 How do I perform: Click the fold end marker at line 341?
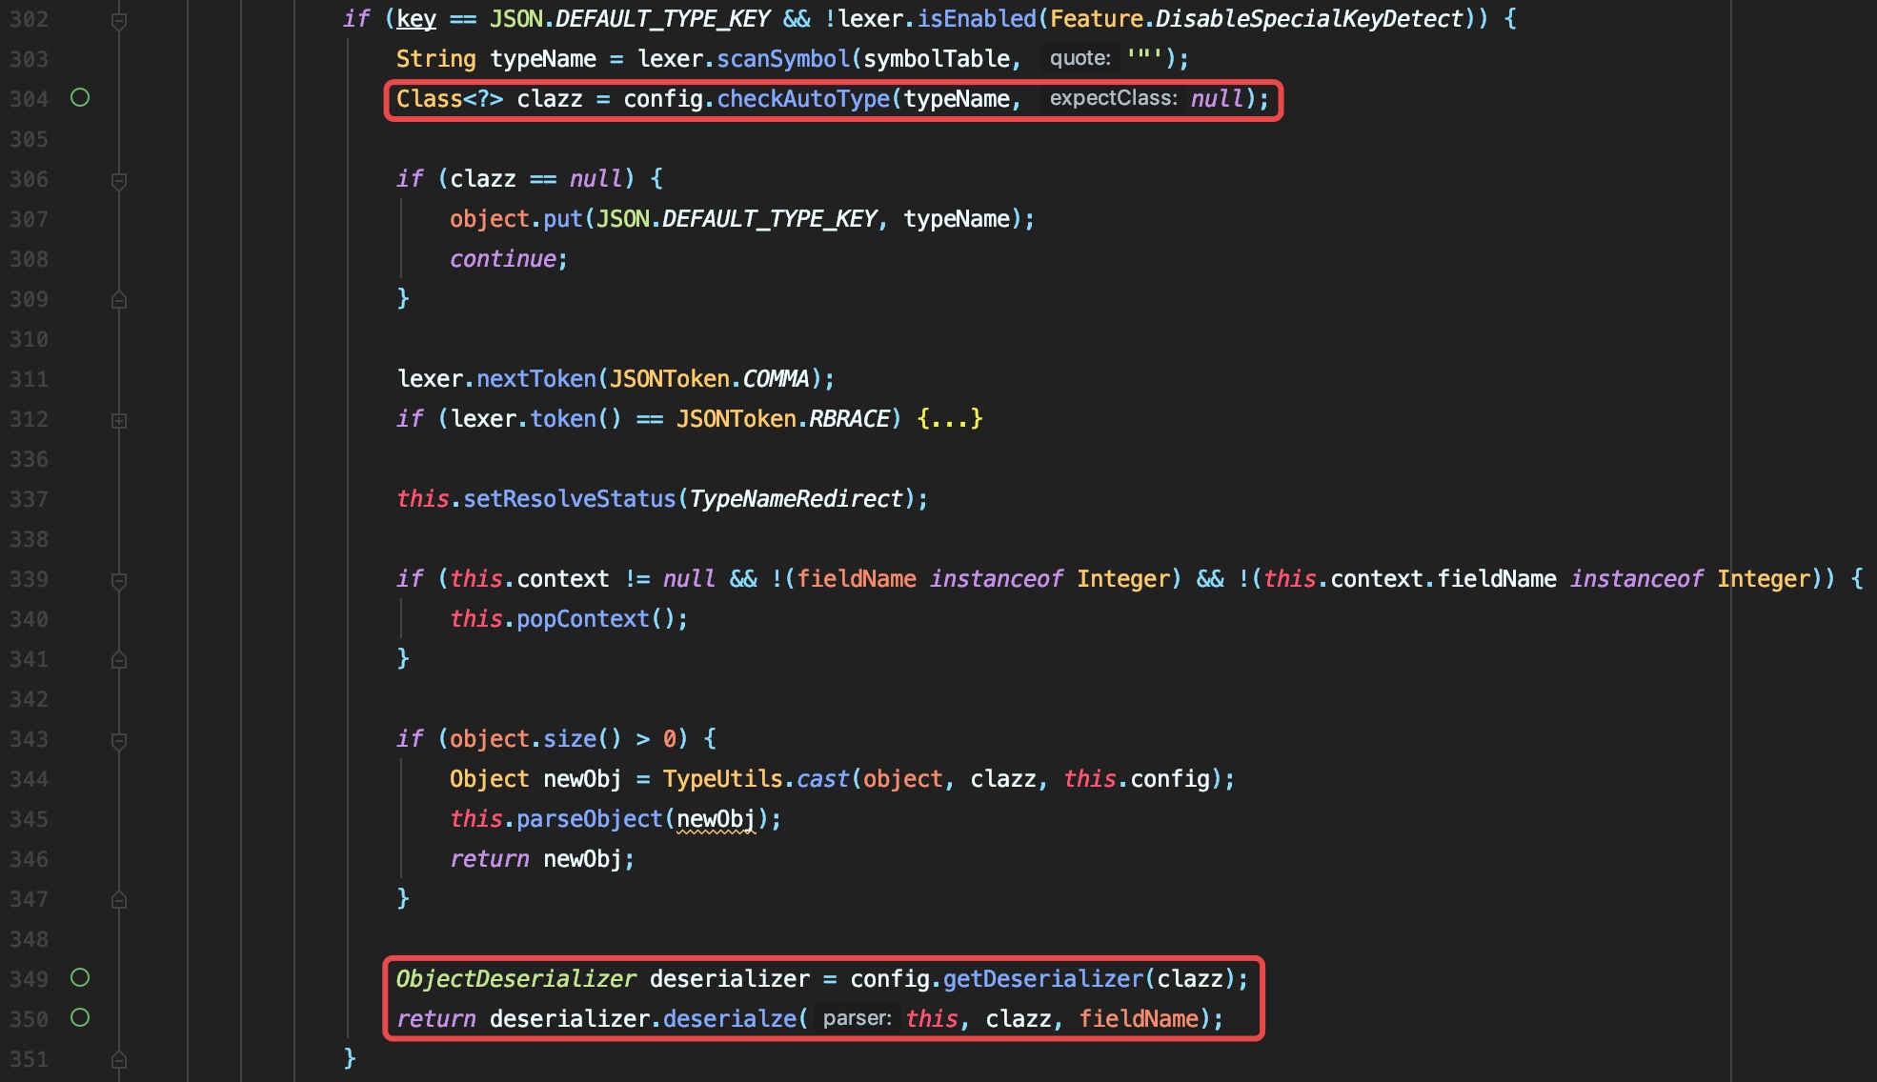(x=119, y=659)
